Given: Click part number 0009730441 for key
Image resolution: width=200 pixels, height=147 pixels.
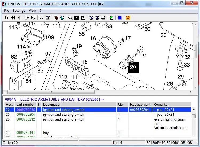Looking at the screenshot, I should pyautogui.click(x=26, y=133).
